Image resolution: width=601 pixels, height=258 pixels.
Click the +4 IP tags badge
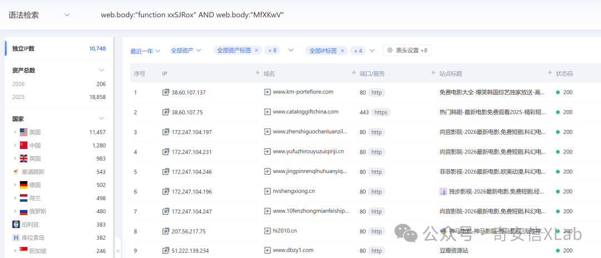click(x=358, y=50)
